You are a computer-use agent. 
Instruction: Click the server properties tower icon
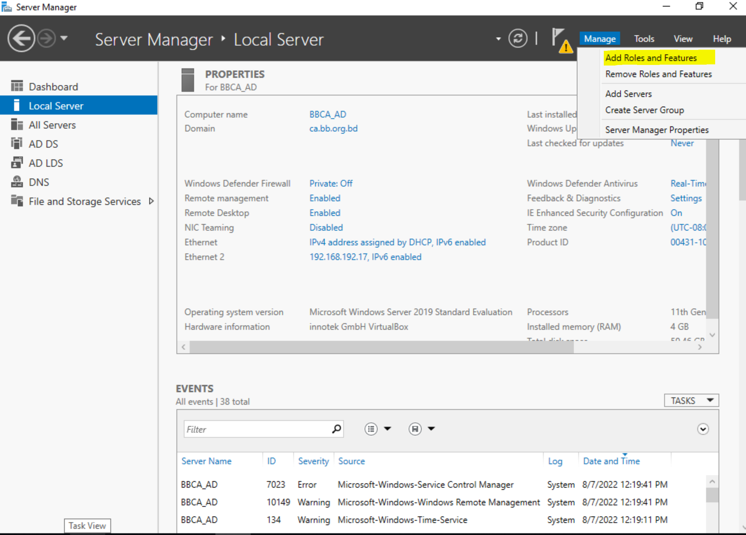click(187, 80)
